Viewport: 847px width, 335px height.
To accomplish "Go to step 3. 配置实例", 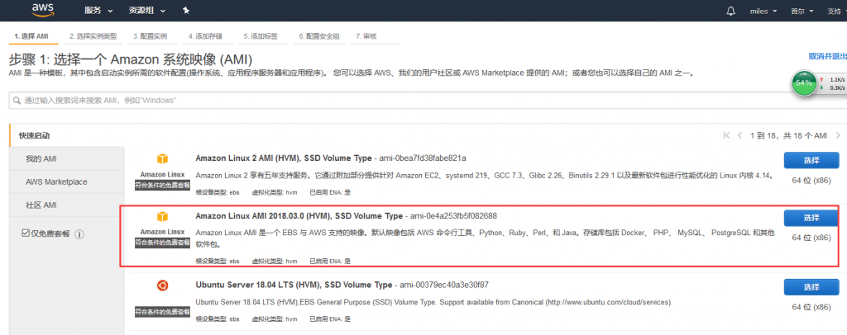I will pos(151,36).
